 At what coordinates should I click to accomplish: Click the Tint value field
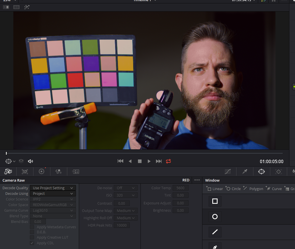[180, 195]
